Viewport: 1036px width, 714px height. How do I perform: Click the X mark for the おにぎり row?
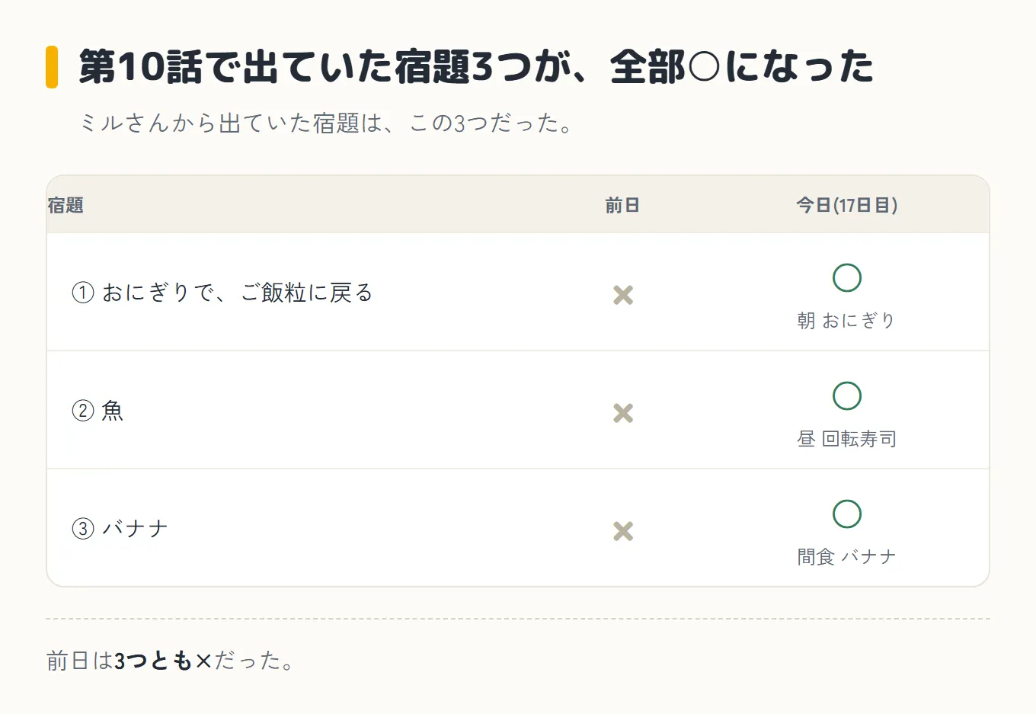tap(623, 295)
